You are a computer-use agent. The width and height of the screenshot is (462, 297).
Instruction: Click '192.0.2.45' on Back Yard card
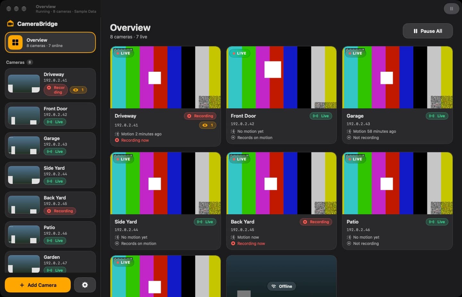(242, 230)
